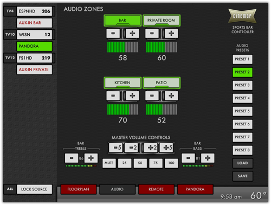Viewport: 271px width, 205px height.
Task: Increase bar treble with plus button
Action: tap(91, 158)
